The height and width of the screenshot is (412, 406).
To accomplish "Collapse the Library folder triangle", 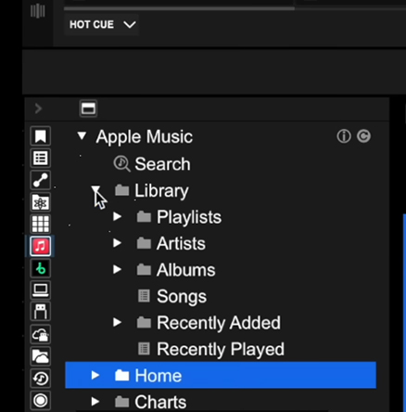I will (x=95, y=189).
